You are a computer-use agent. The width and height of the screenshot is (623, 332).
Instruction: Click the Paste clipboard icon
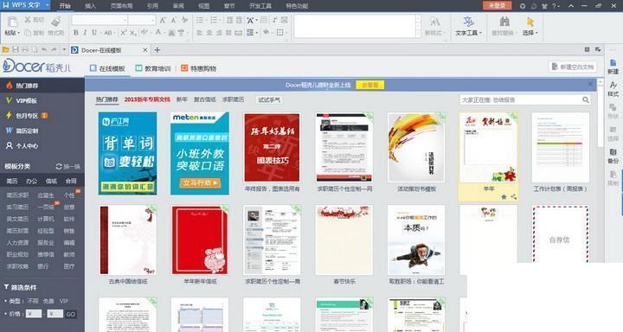point(12,22)
